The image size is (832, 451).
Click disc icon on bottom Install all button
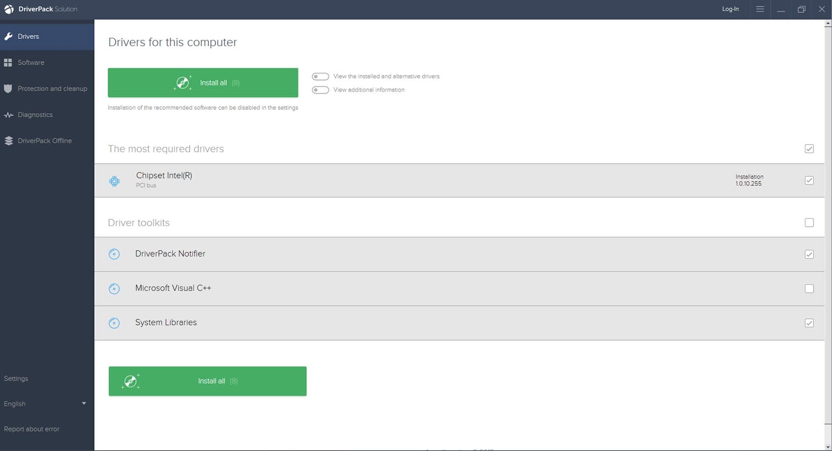pyautogui.click(x=131, y=381)
